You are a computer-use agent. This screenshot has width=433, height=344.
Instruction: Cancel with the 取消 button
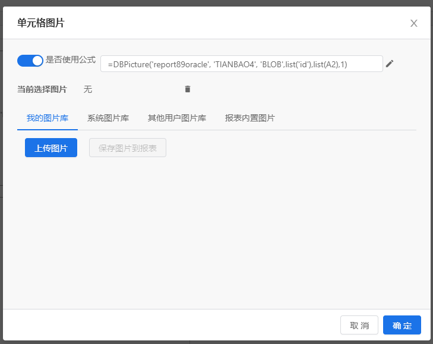[x=359, y=325]
